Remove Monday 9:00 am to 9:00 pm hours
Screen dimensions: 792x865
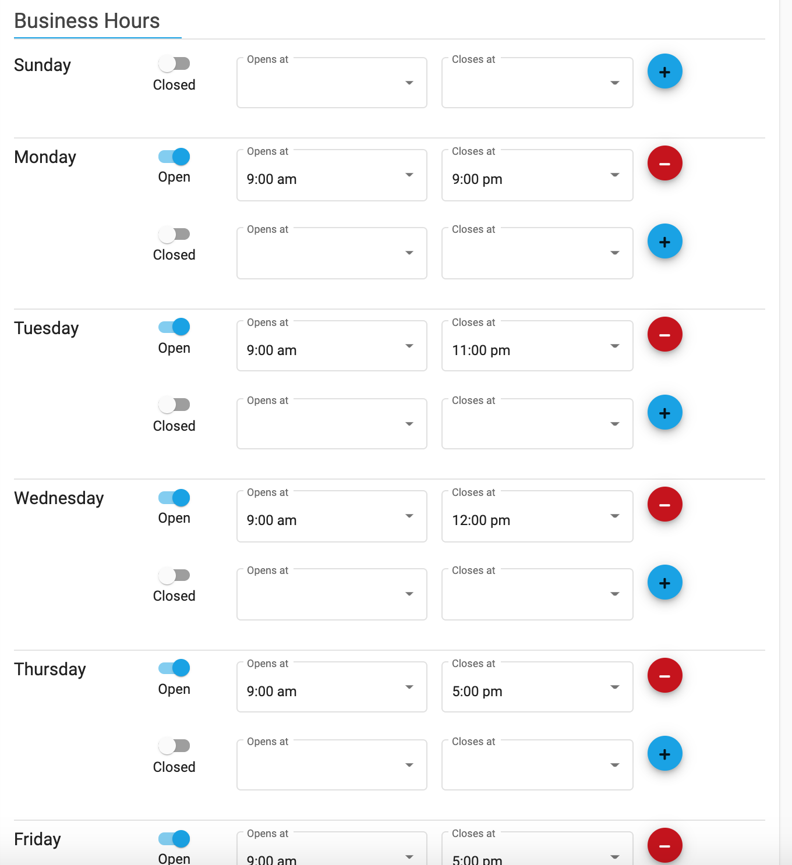pos(664,164)
